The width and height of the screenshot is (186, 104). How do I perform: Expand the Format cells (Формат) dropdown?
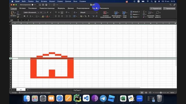(139, 17)
